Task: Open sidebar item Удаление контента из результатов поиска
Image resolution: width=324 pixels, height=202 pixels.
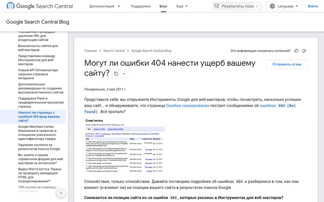Action: tap(39, 147)
